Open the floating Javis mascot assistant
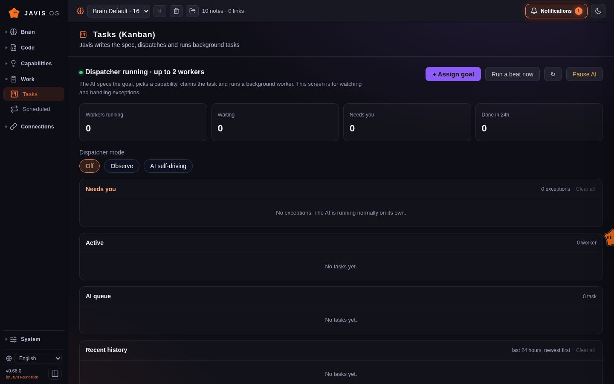Viewport: 614px width, 384px height. point(609,237)
